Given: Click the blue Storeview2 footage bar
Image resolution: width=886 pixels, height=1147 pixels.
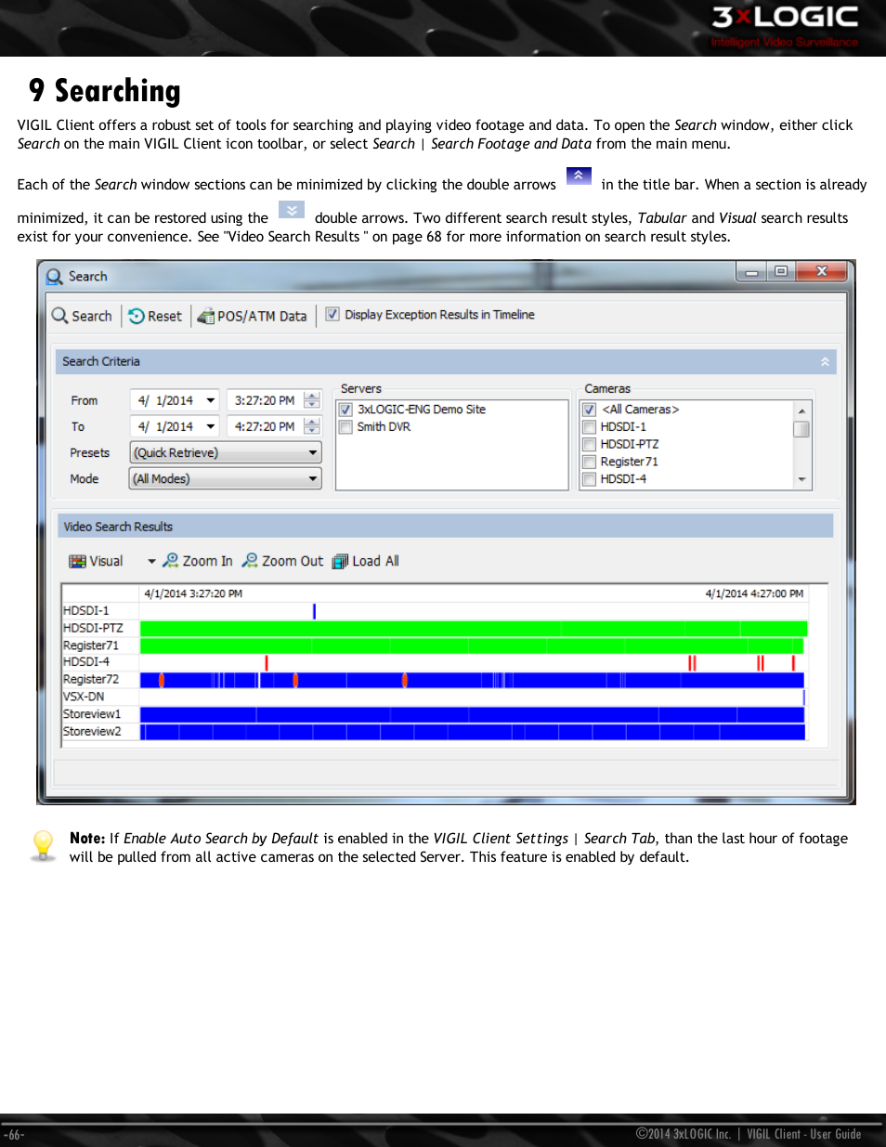Looking at the screenshot, I should 472,732.
